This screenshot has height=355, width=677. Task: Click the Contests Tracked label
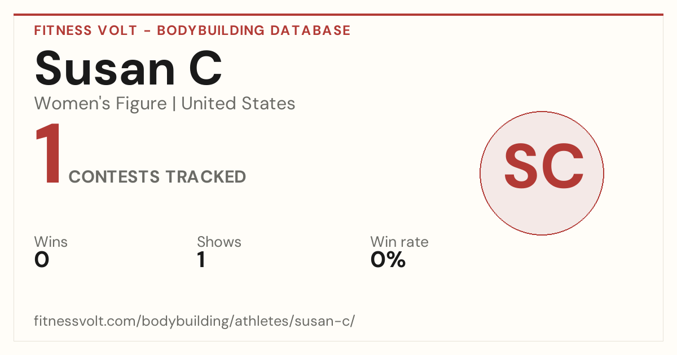pyautogui.click(x=157, y=177)
